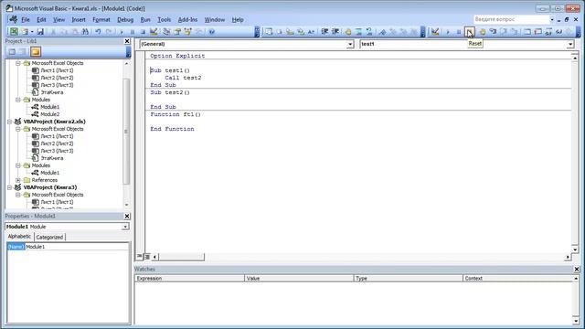Open Quick Watch (glasses icon)
The width and height of the screenshot is (585, 329).
click(x=558, y=32)
